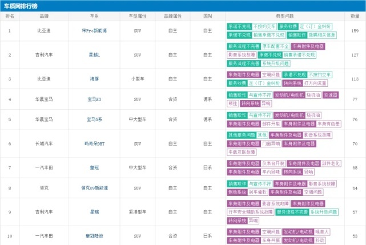Screen dimensions: 366x245
Task: Select the 数量 column header
Action: 355,16
